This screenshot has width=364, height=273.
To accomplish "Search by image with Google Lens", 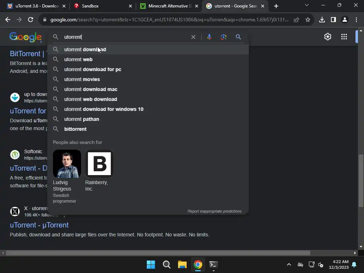I will click(223, 37).
